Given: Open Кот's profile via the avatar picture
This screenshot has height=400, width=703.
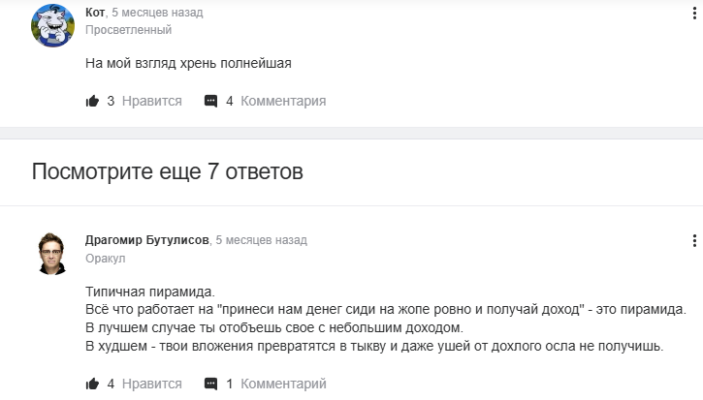Looking at the screenshot, I should coord(54,23).
